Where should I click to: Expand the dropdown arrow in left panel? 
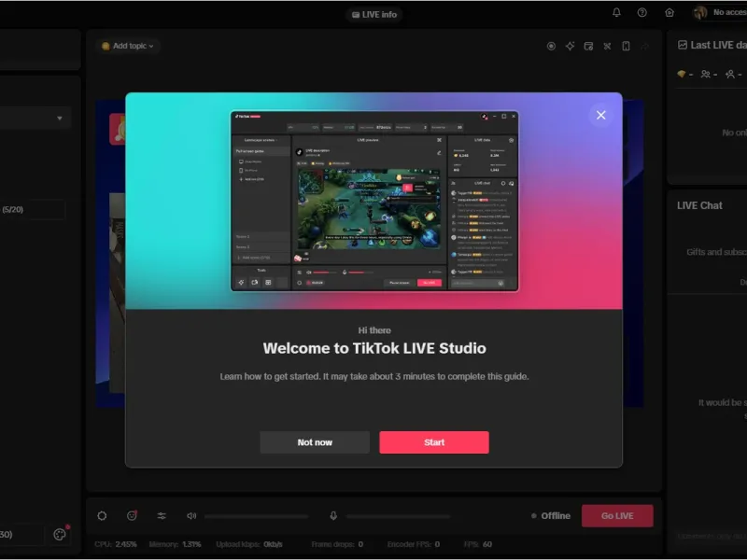click(x=60, y=119)
